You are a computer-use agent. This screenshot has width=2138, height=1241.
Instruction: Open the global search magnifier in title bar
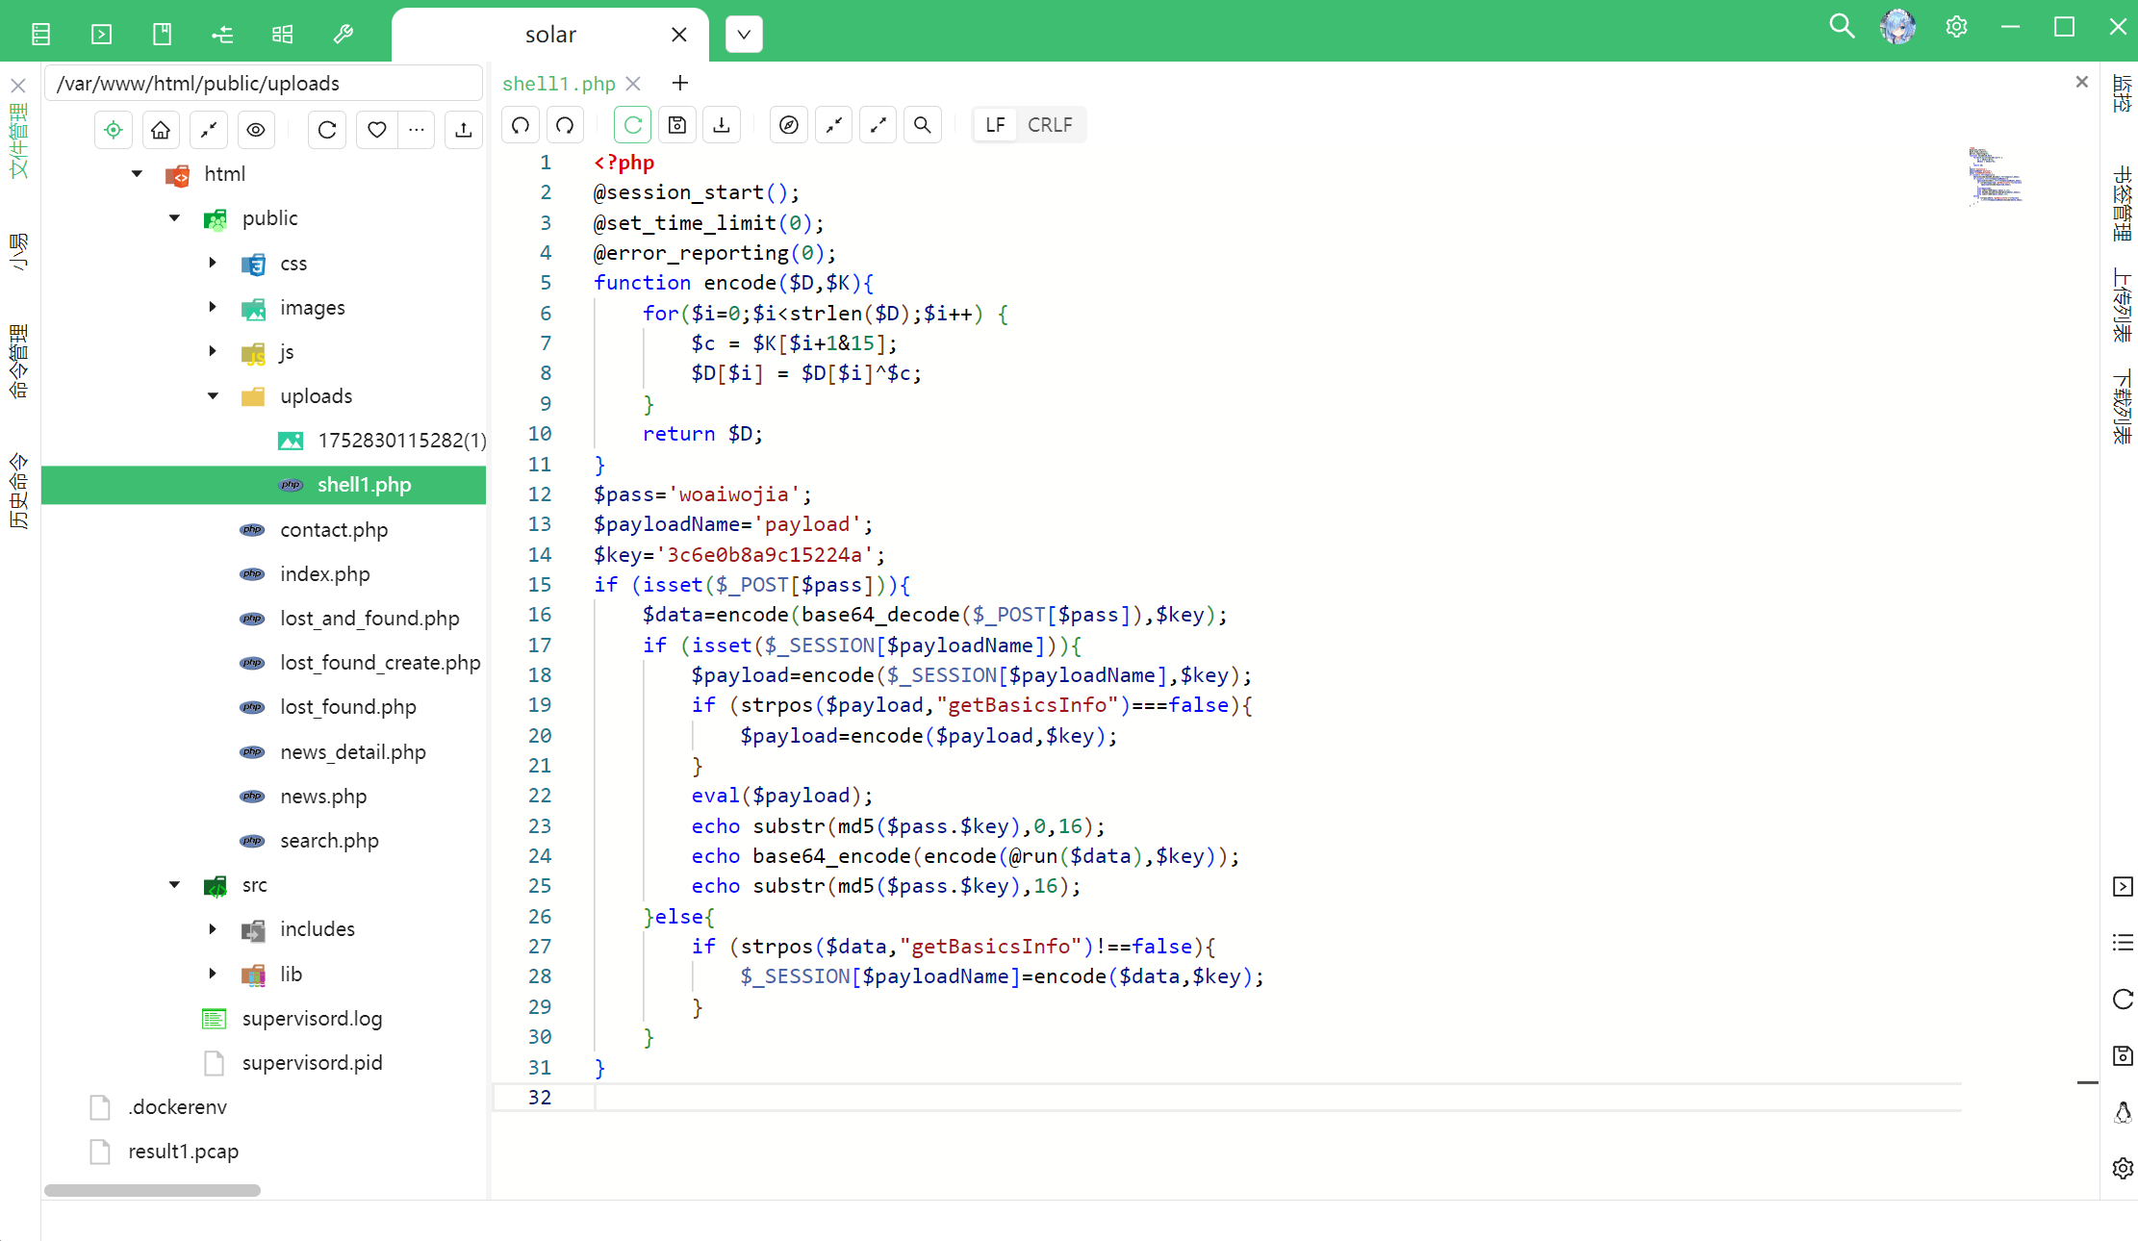1842,26
